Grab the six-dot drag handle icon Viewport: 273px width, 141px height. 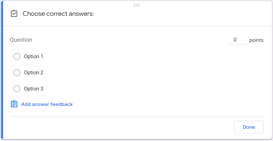click(x=137, y=5)
